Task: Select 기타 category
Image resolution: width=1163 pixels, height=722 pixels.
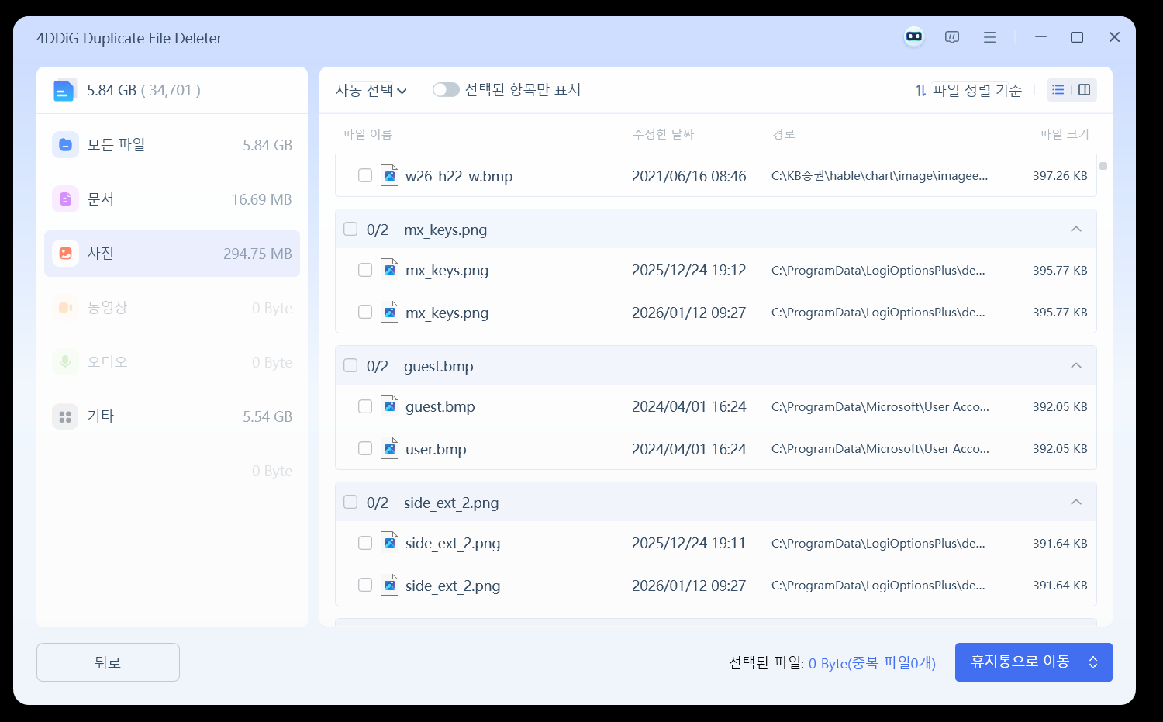Action: click(x=172, y=416)
